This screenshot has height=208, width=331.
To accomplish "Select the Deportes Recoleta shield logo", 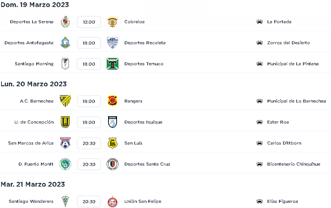I will point(112,43).
